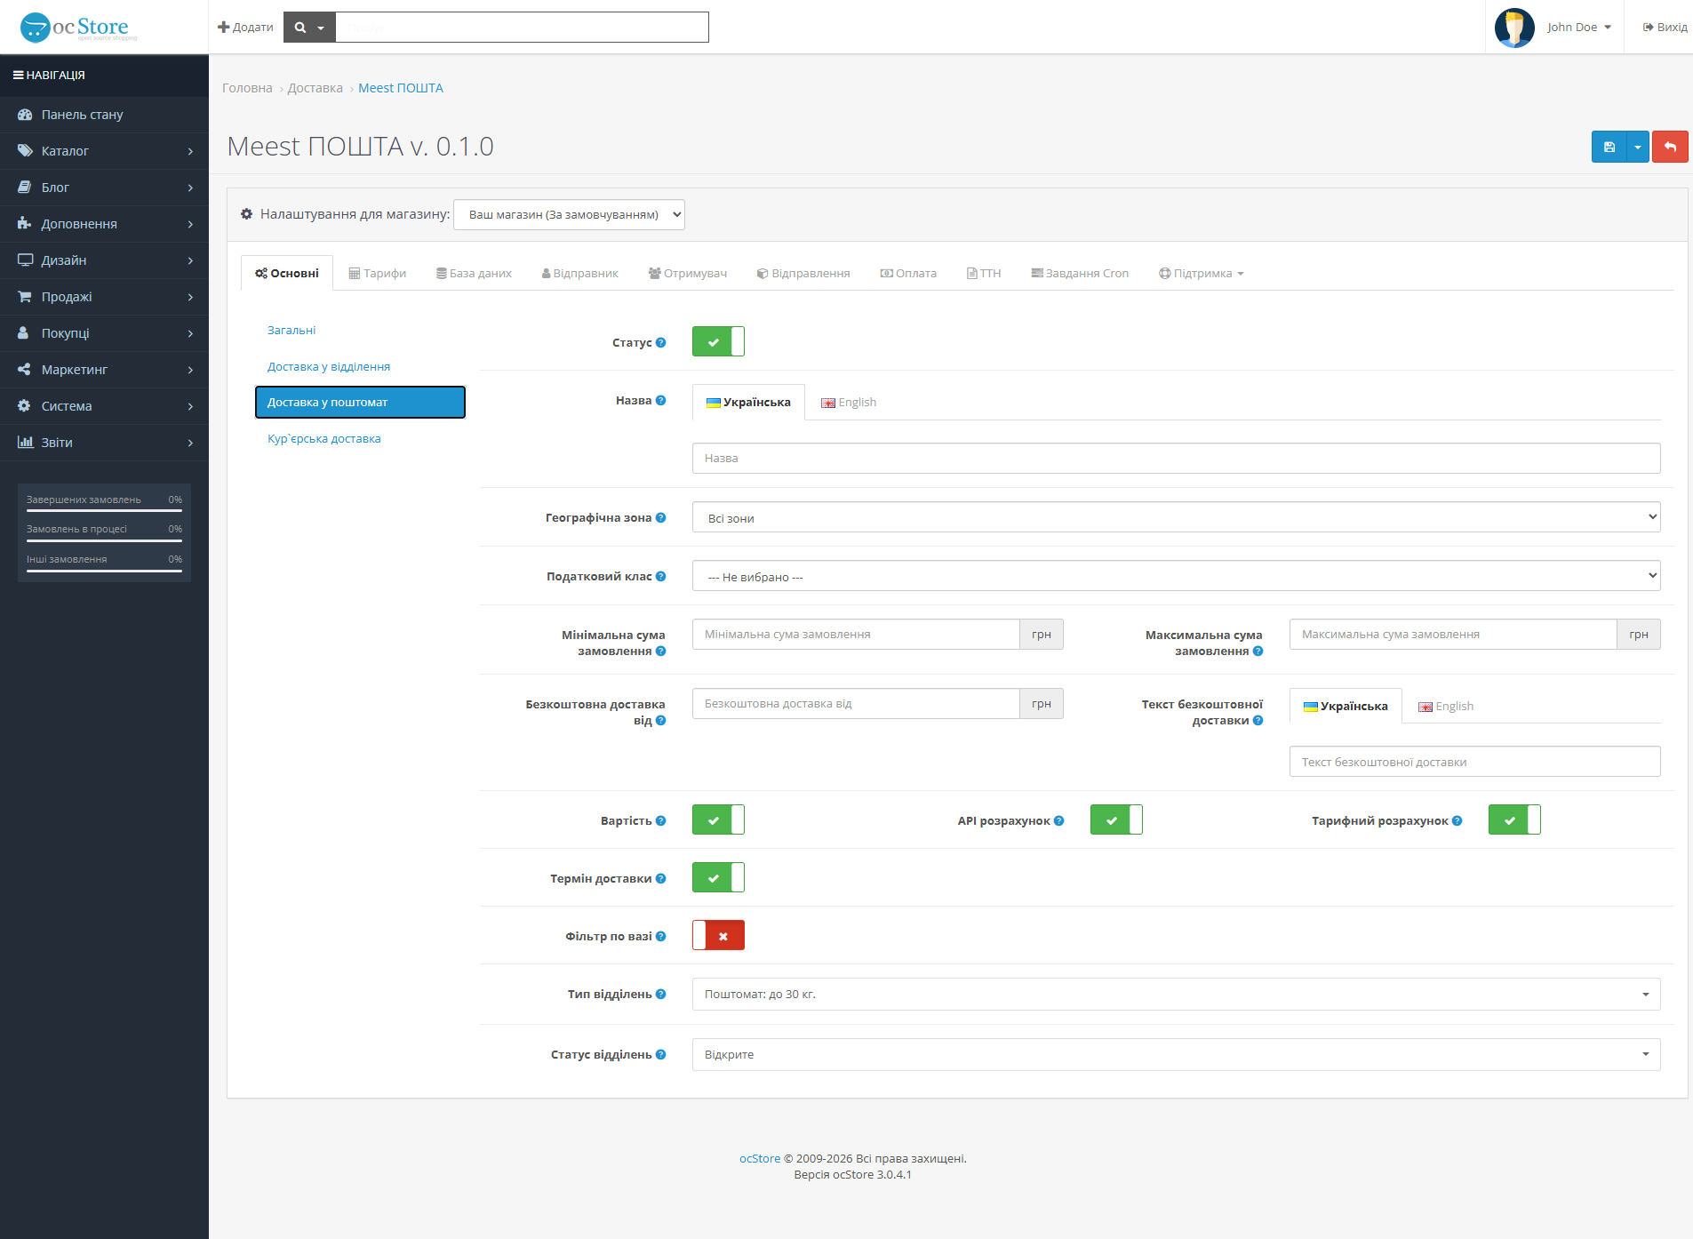
Task: Click the blue save icon button
Action: click(1609, 147)
